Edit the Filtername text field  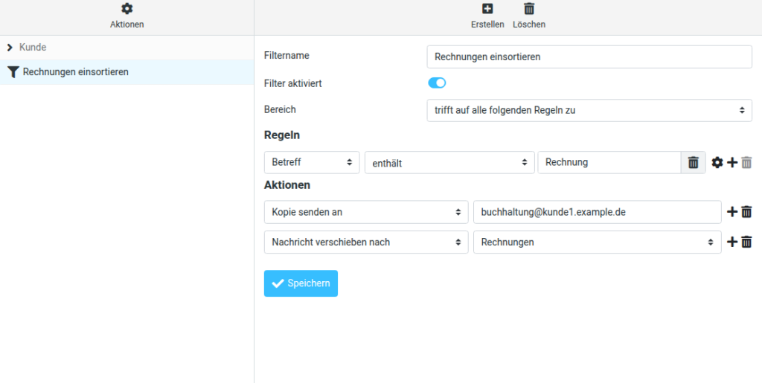(x=589, y=57)
